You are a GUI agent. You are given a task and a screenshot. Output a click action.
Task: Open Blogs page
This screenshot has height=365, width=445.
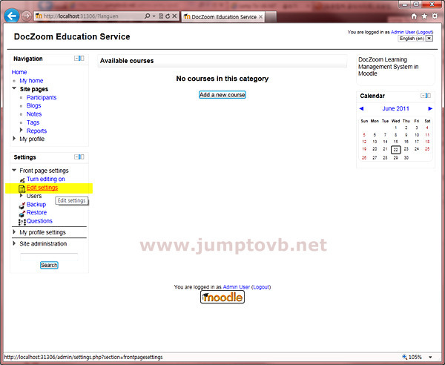34,105
